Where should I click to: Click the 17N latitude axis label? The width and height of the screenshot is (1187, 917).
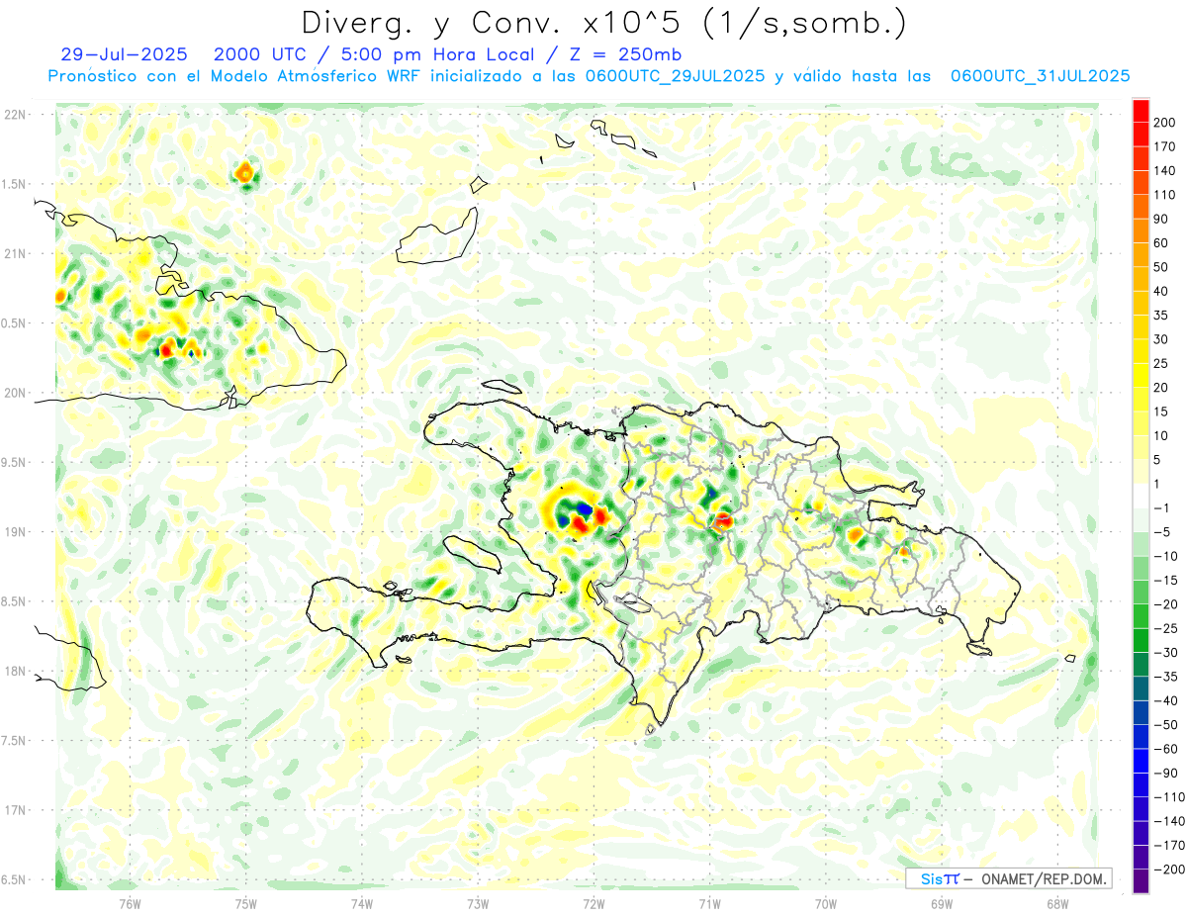pyautogui.click(x=14, y=810)
